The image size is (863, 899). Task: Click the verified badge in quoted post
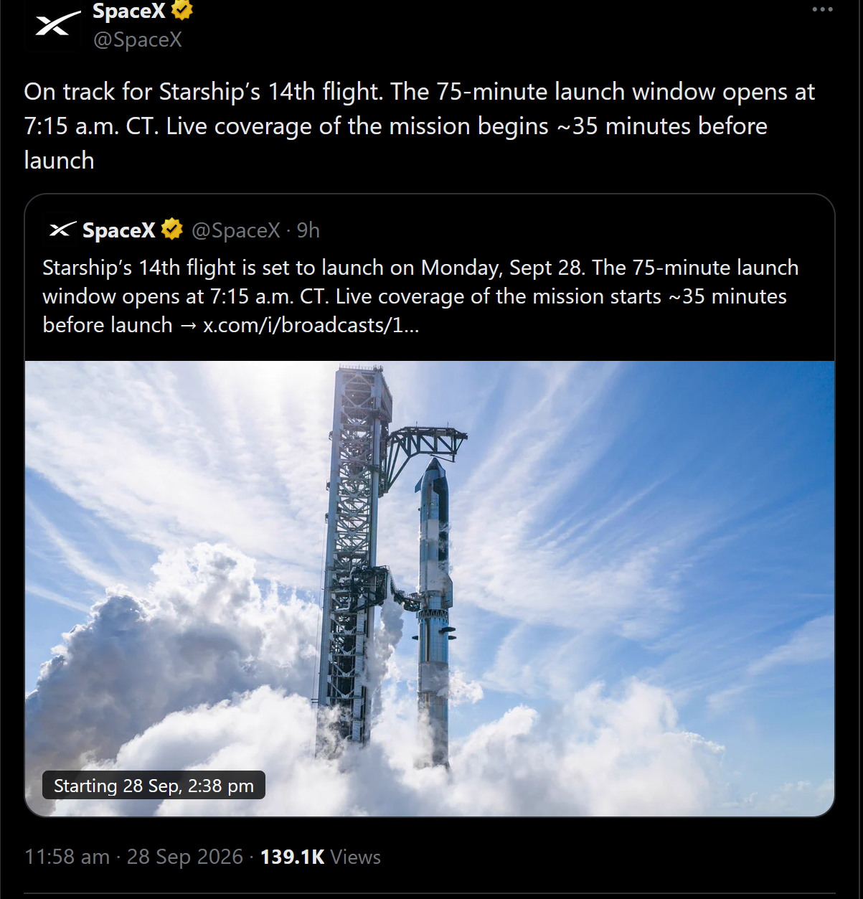coord(171,230)
